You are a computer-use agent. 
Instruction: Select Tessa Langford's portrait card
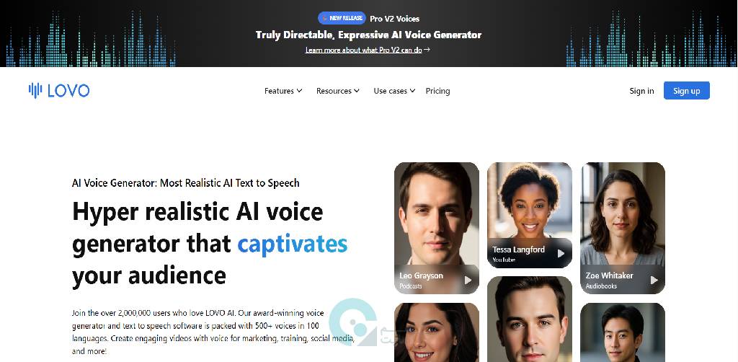click(x=530, y=215)
